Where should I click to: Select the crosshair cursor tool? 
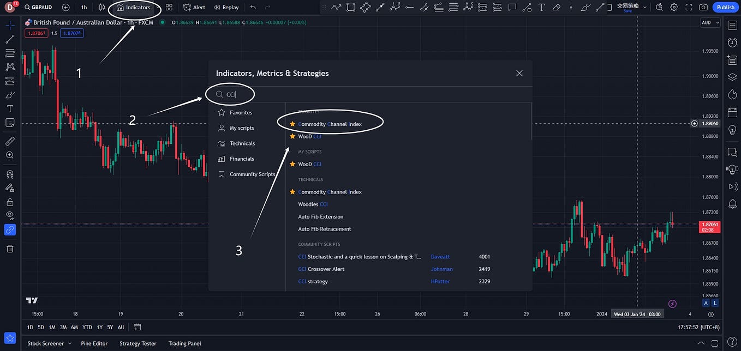point(10,25)
